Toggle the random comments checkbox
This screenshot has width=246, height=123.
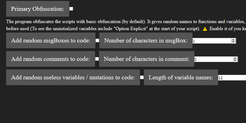[97, 59]
